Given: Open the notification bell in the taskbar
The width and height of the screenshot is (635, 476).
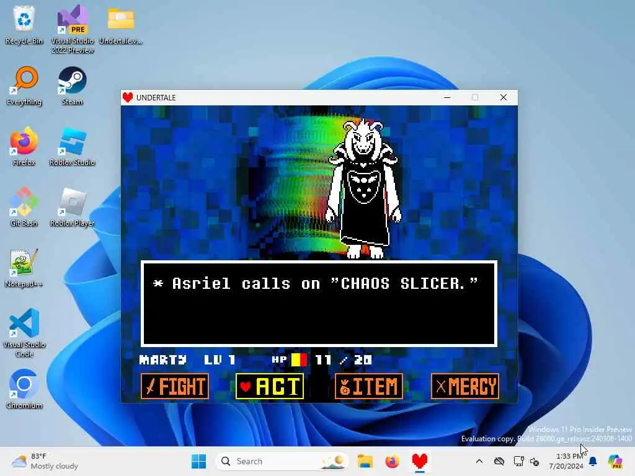Looking at the screenshot, I should 593,461.
